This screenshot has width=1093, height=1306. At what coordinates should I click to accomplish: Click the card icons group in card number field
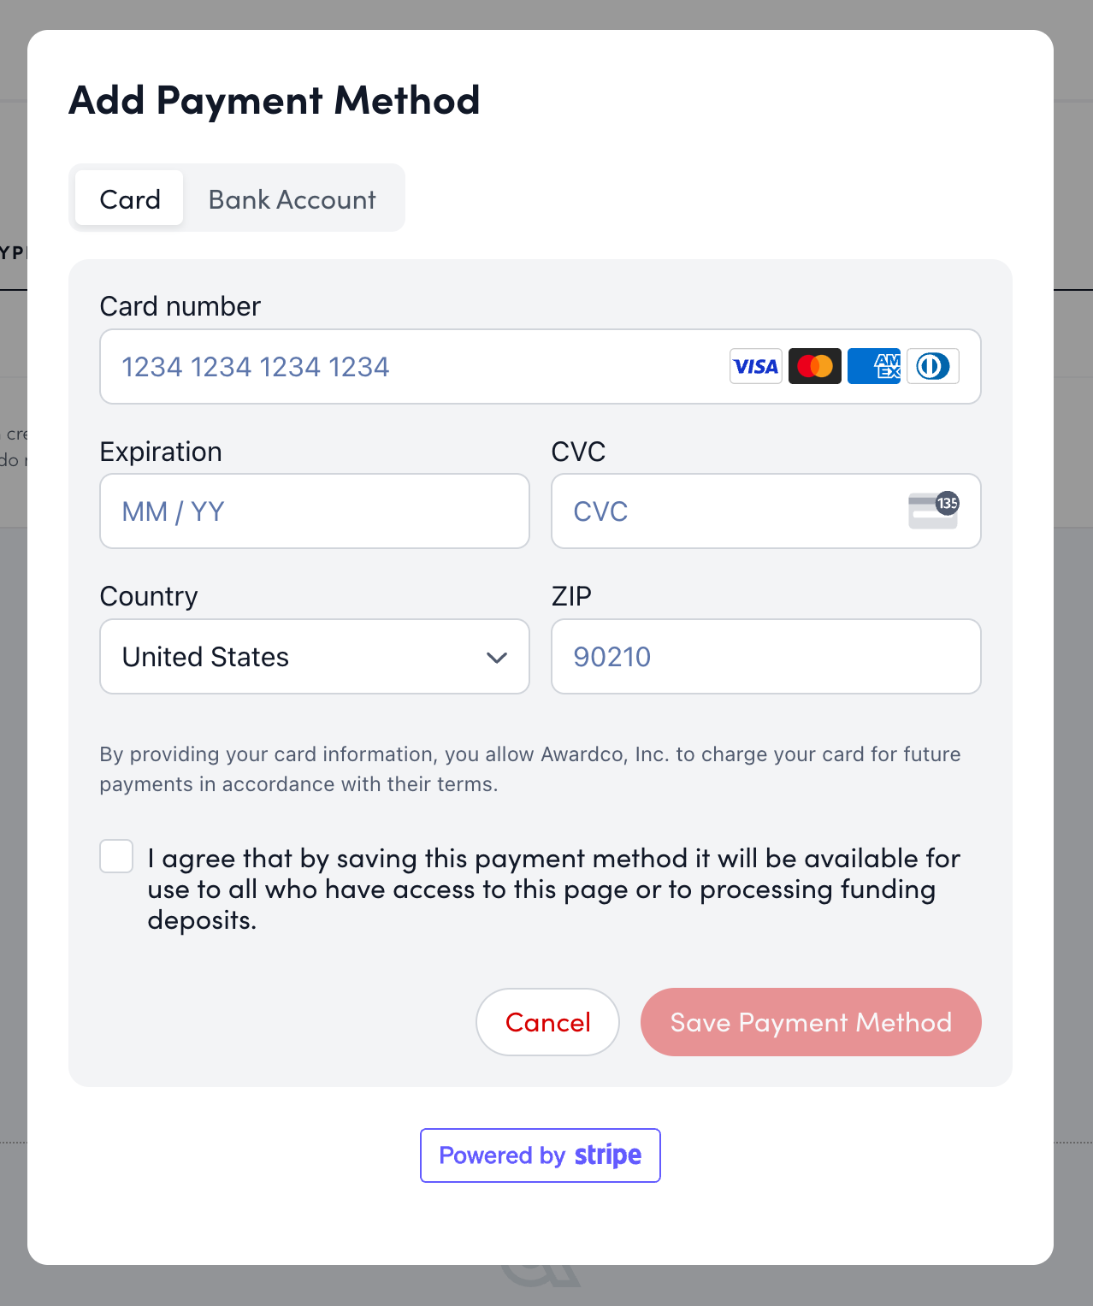(x=843, y=366)
